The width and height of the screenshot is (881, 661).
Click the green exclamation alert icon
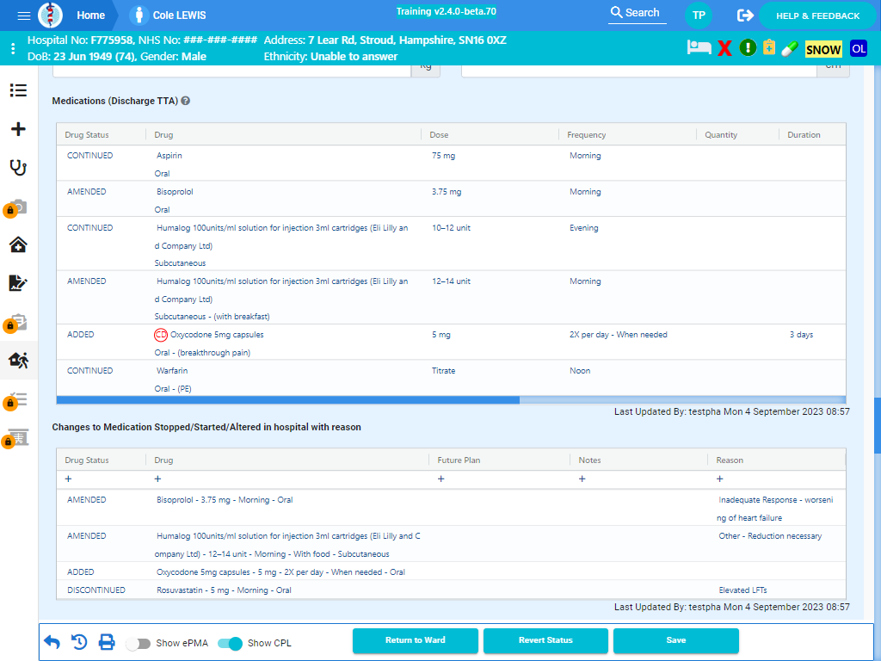coord(748,48)
